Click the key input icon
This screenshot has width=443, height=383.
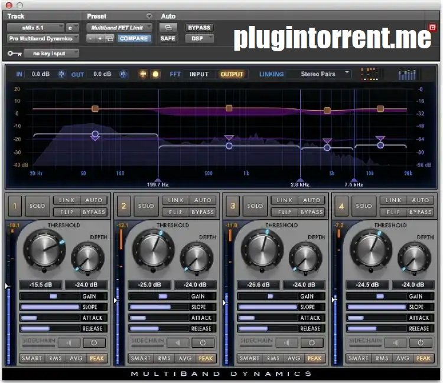click(14, 53)
